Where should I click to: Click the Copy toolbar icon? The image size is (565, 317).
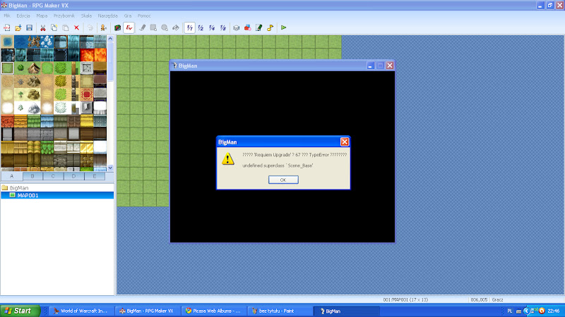(x=54, y=27)
